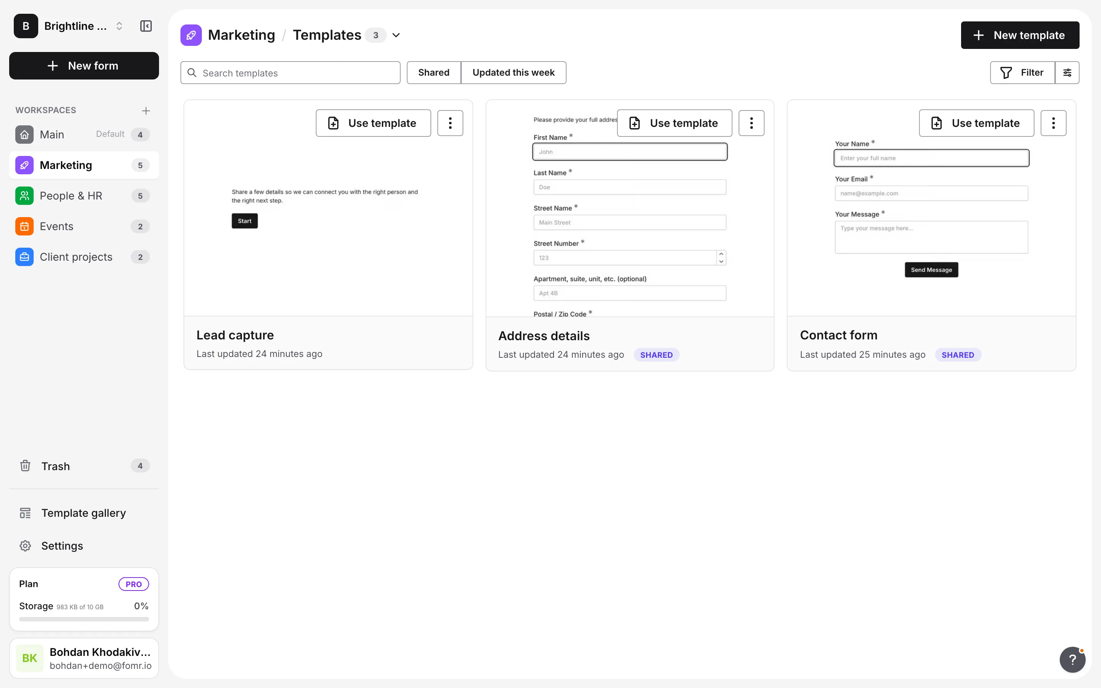Open view options sliders icon next to Filter
1101x688 pixels.
coord(1067,72)
